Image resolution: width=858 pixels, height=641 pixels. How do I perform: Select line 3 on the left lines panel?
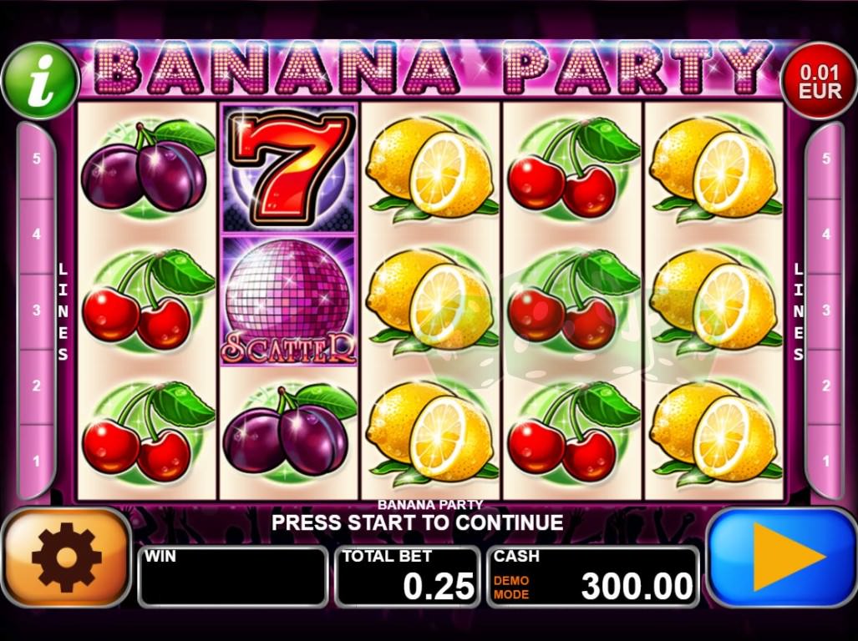(37, 310)
